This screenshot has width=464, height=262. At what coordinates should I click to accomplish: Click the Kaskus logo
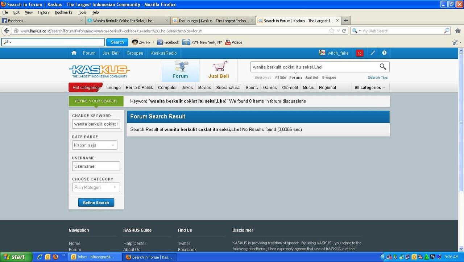coord(99,71)
